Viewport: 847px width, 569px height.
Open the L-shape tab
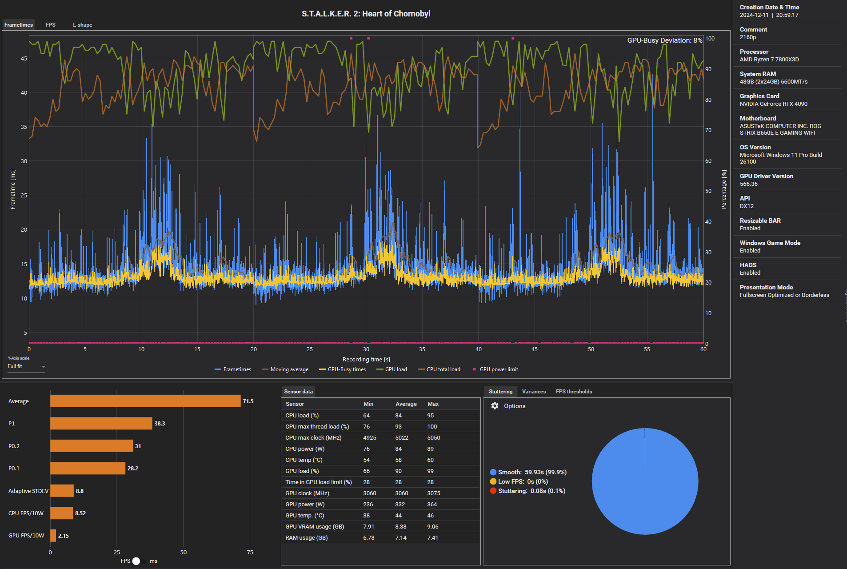(83, 25)
